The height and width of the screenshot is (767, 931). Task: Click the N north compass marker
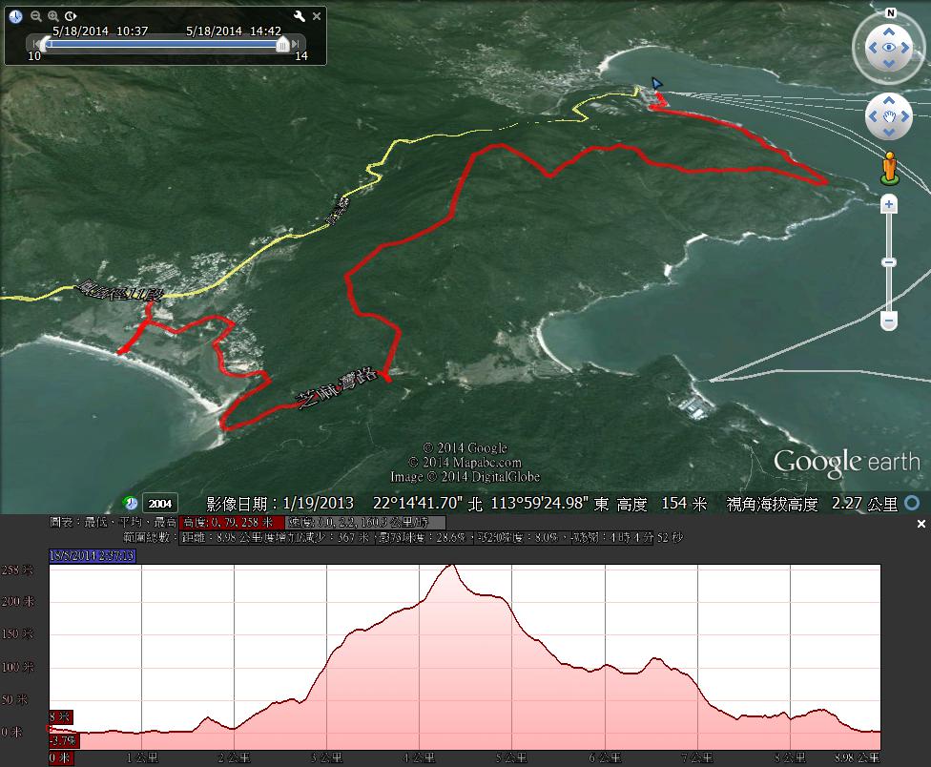coord(891,13)
